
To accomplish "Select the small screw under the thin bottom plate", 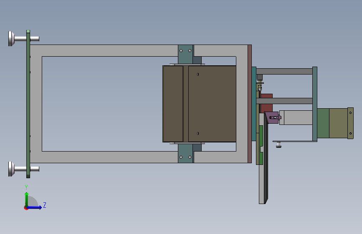I will click(x=278, y=144).
